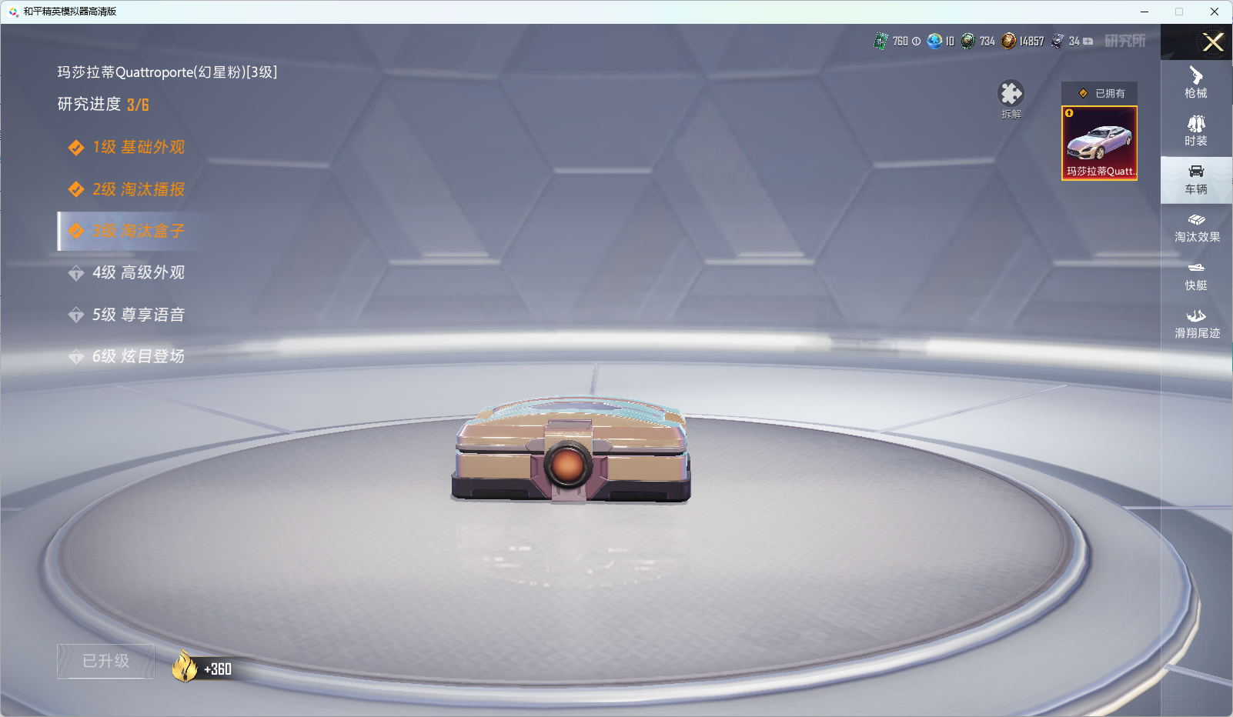Select 2级 淘汰播报 level item
The image size is (1233, 717).
(138, 189)
